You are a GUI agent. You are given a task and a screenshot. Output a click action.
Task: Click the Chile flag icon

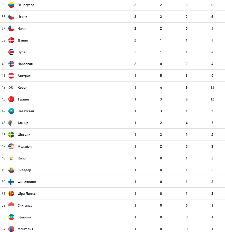click(11, 28)
